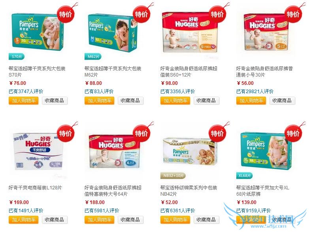Open 已有9159人评价 reviews link
The image size is (309, 232).
[x=253, y=210]
